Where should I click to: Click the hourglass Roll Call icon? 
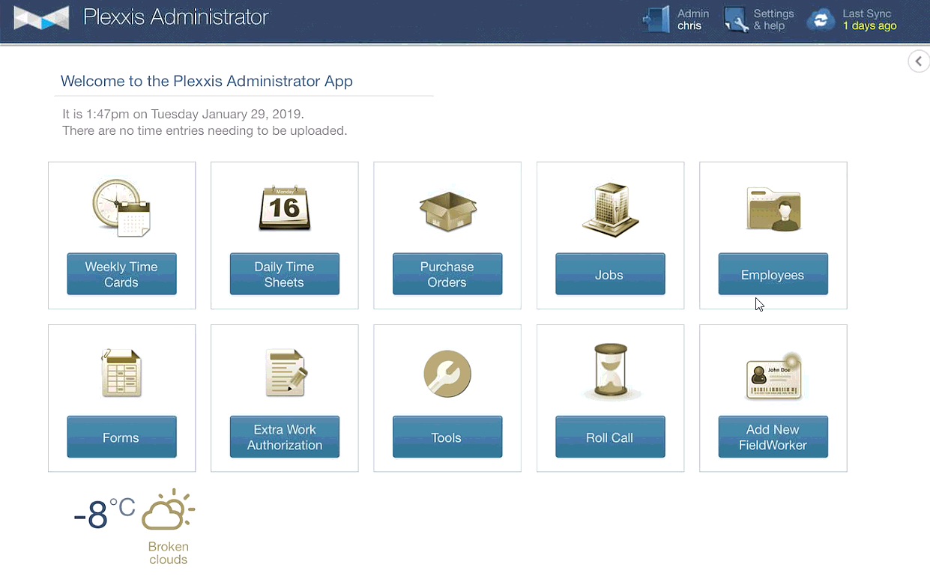[610, 371]
